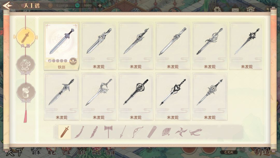280x158 pixels.
Task: Switch to the 饰品 accessories tab
Action: pos(26,93)
